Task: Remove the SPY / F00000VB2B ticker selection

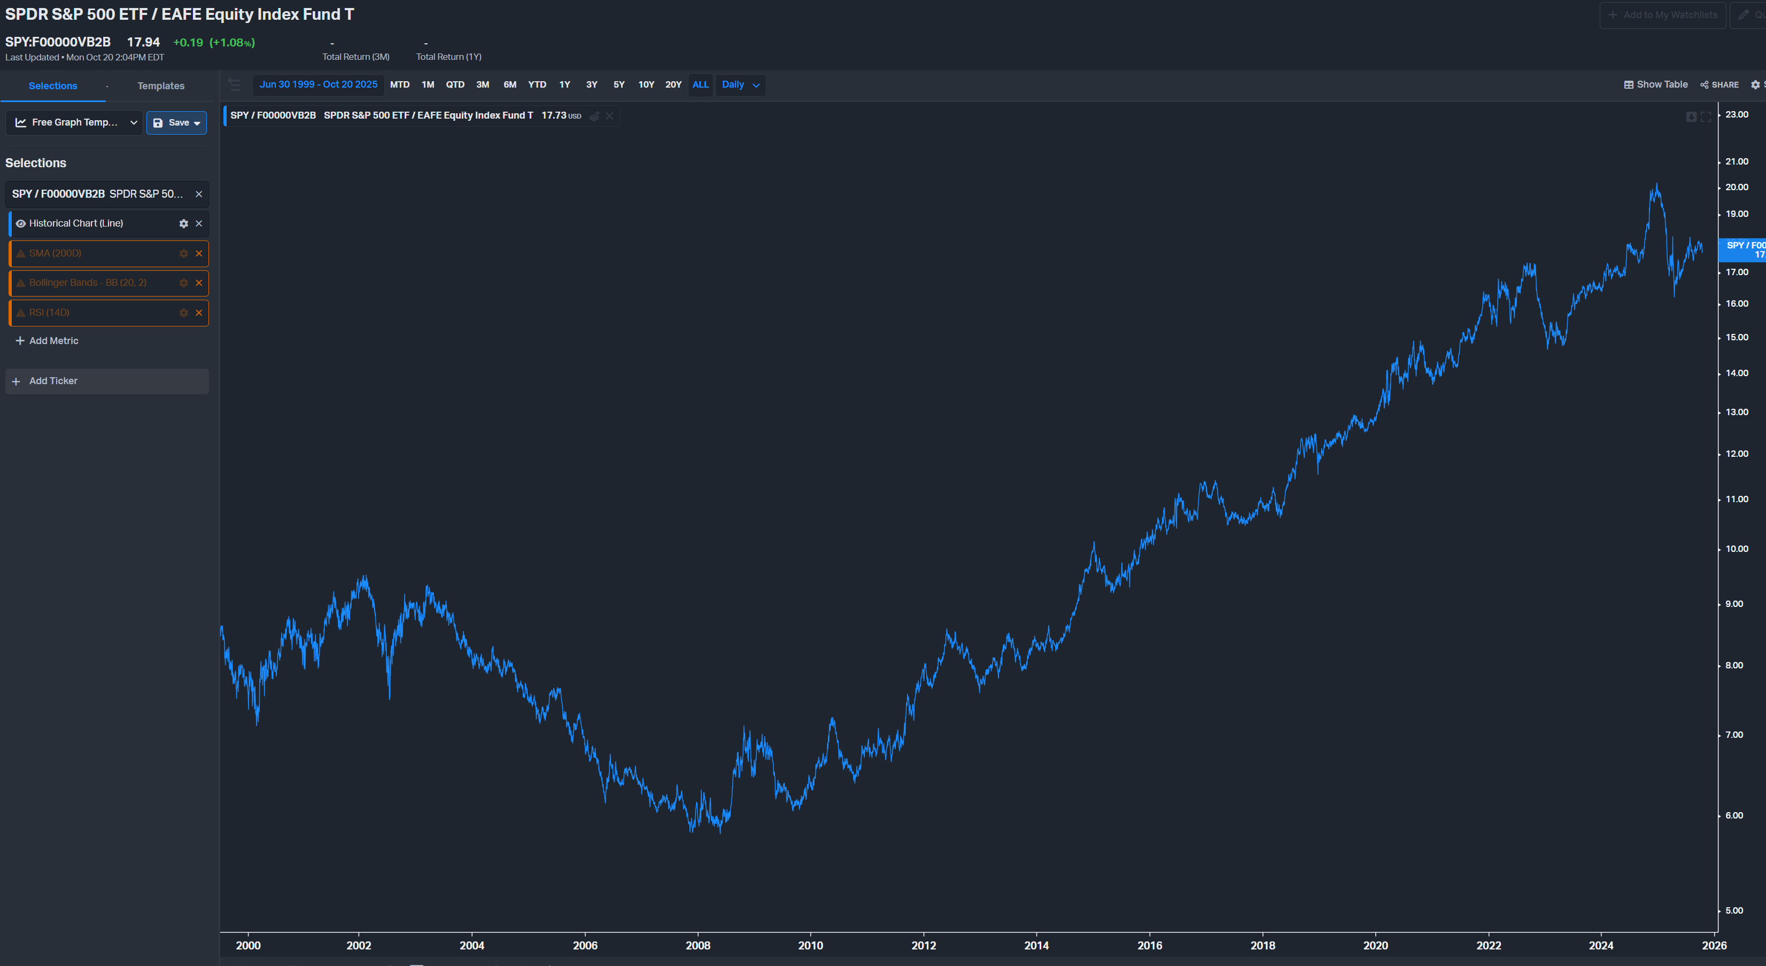Action: (x=199, y=194)
